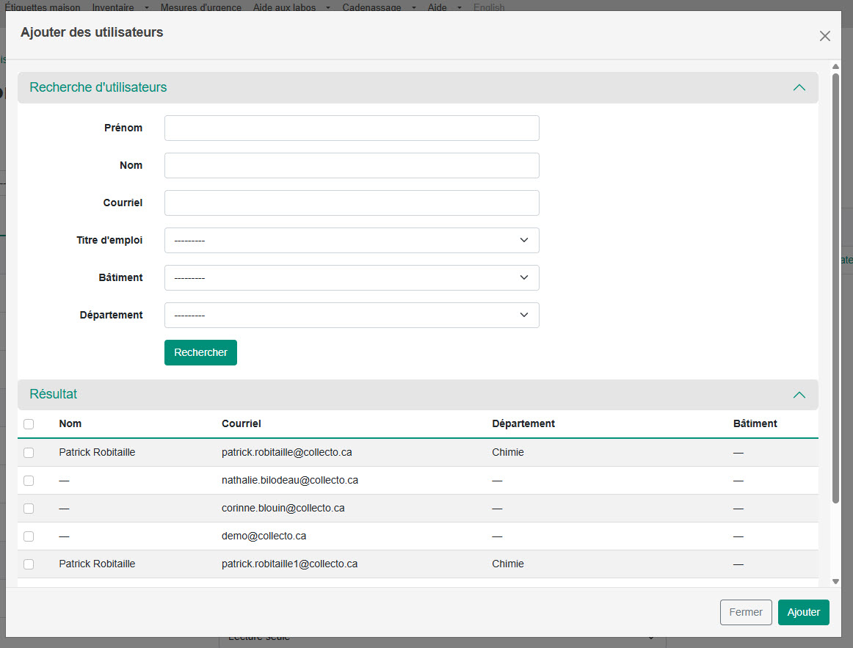Screen dimensions: 853x648
Task: Open the Bâtiment dropdown
Action: (352, 277)
